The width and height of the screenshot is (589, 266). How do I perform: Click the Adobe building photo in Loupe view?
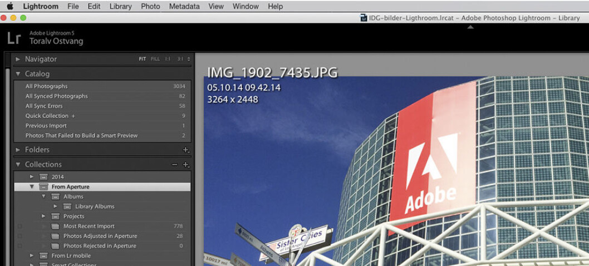[x=396, y=171]
